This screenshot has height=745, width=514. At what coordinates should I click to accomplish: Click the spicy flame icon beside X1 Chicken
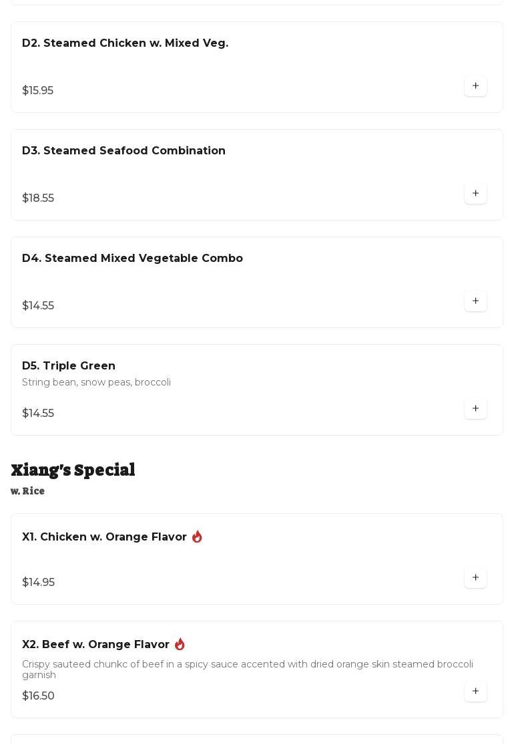pyautogui.click(x=197, y=537)
